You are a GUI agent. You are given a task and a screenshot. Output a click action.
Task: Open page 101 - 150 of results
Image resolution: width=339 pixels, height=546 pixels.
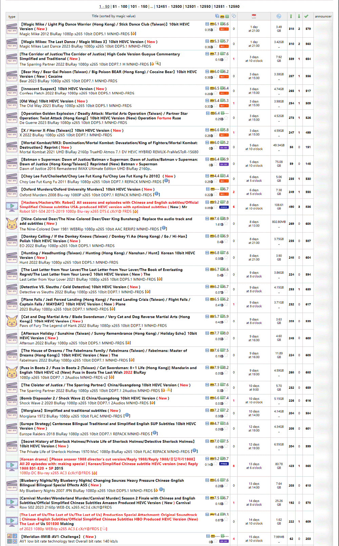(x=139, y=6)
